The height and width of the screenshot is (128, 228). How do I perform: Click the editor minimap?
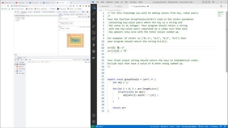[221, 14]
